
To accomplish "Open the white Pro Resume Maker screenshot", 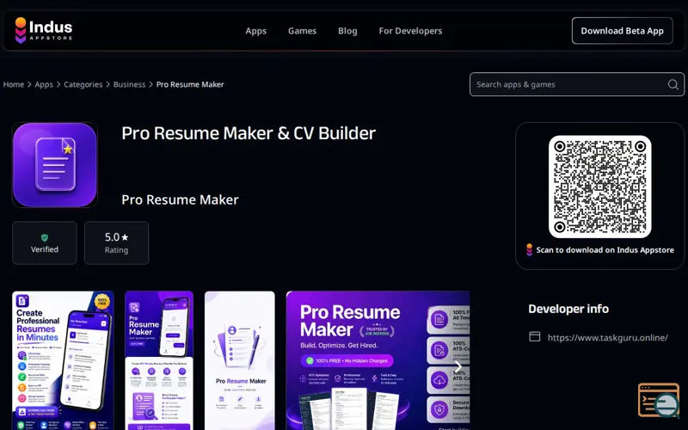I will pyautogui.click(x=240, y=360).
